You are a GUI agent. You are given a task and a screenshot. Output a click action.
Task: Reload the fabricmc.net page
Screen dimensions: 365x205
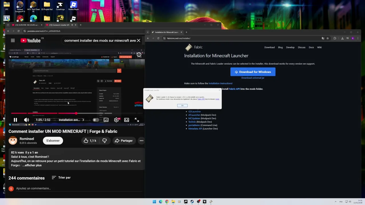(x=158, y=38)
